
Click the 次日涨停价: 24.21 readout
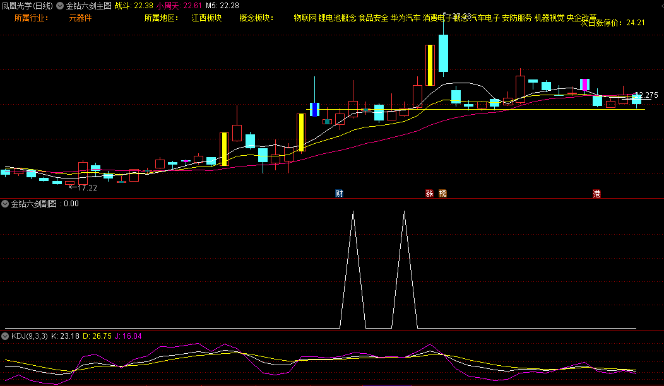612,23
